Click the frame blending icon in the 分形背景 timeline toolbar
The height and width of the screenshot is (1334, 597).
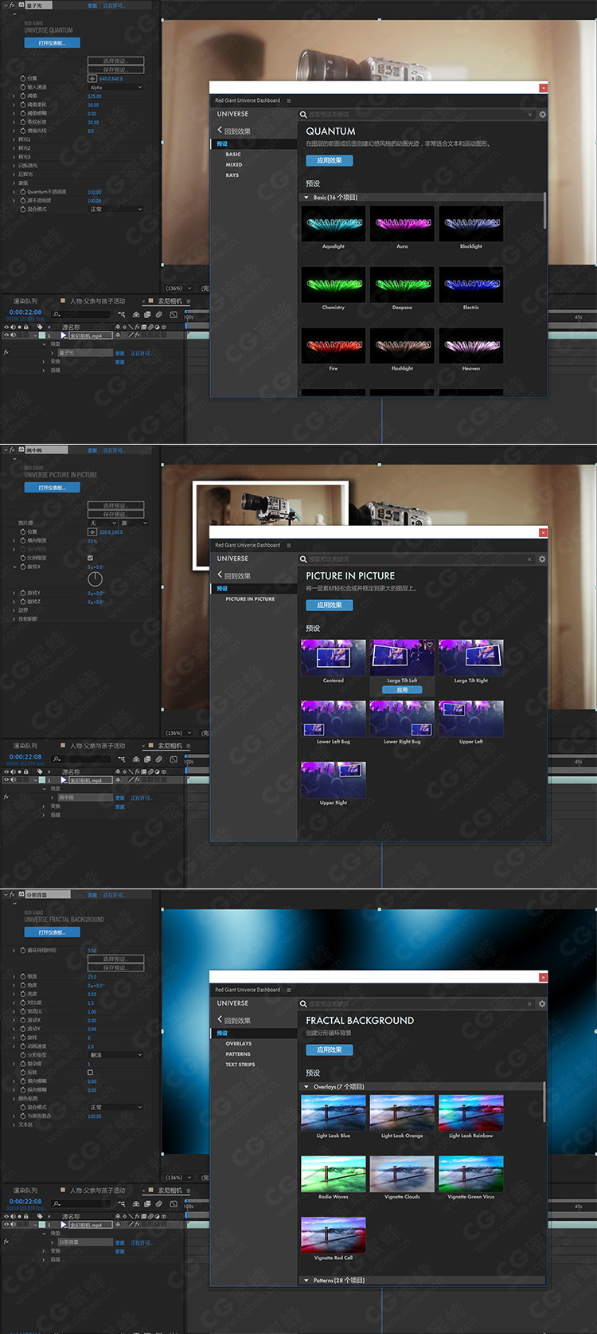pos(147,1203)
